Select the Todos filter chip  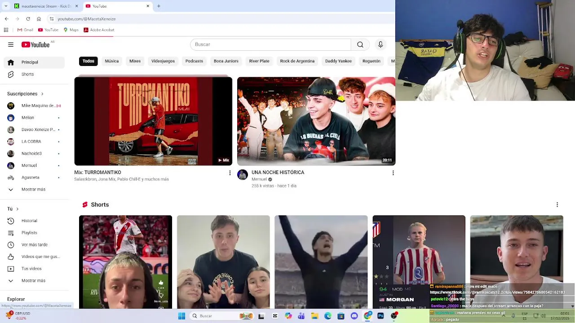[x=88, y=61]
